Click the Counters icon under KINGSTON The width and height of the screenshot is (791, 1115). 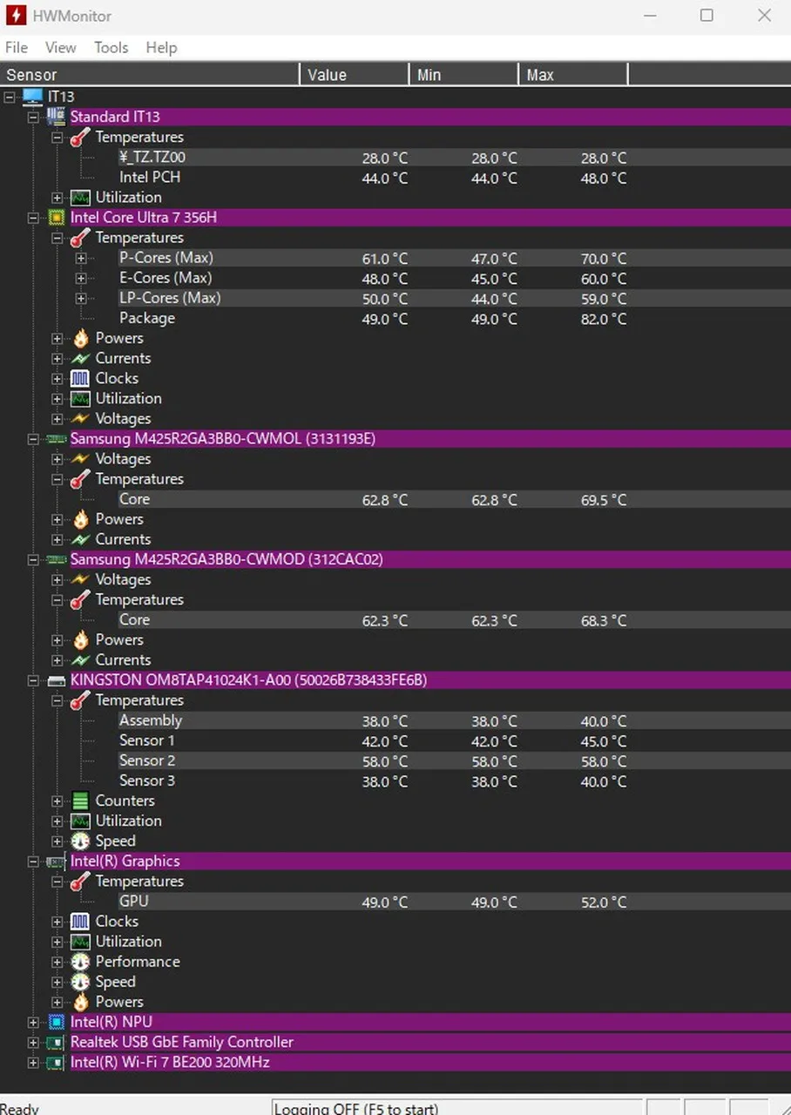coord(80,801)
